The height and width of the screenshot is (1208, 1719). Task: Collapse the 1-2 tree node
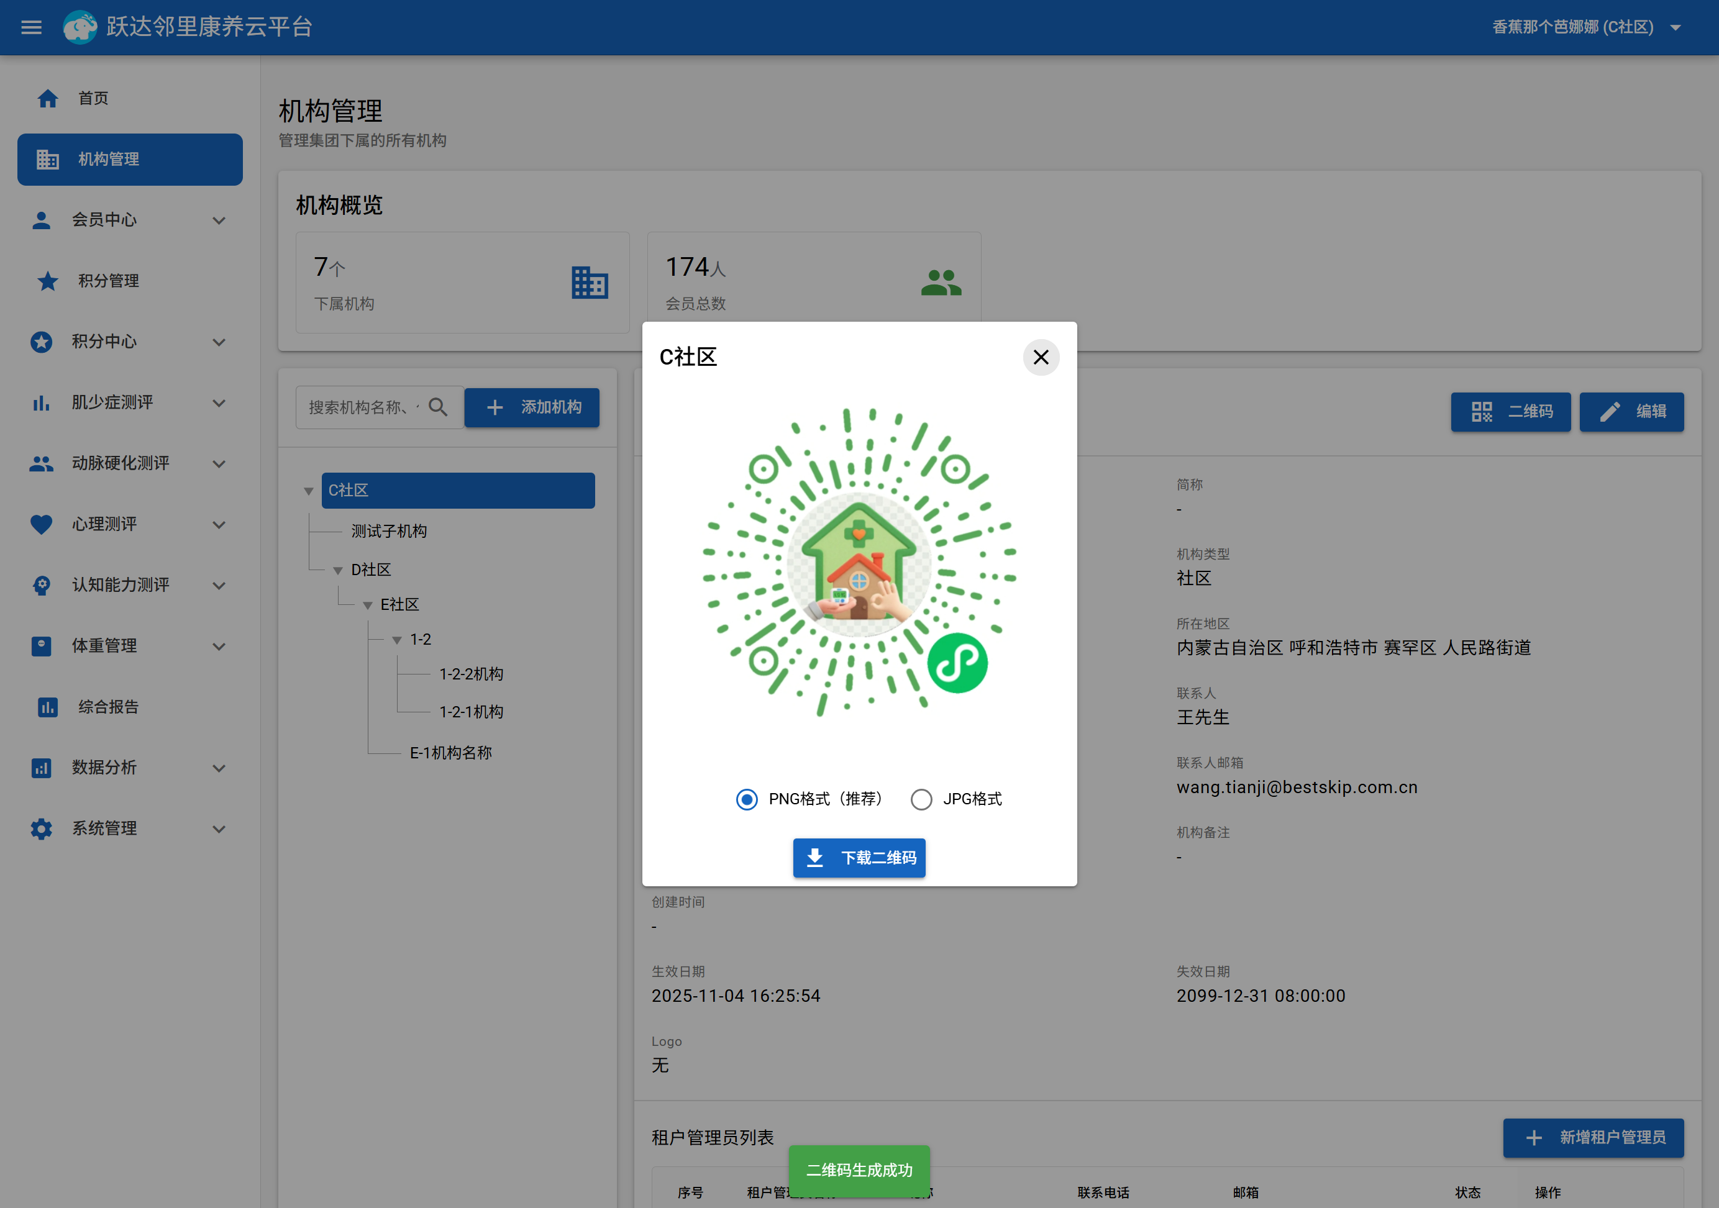[x=397, y=641]
